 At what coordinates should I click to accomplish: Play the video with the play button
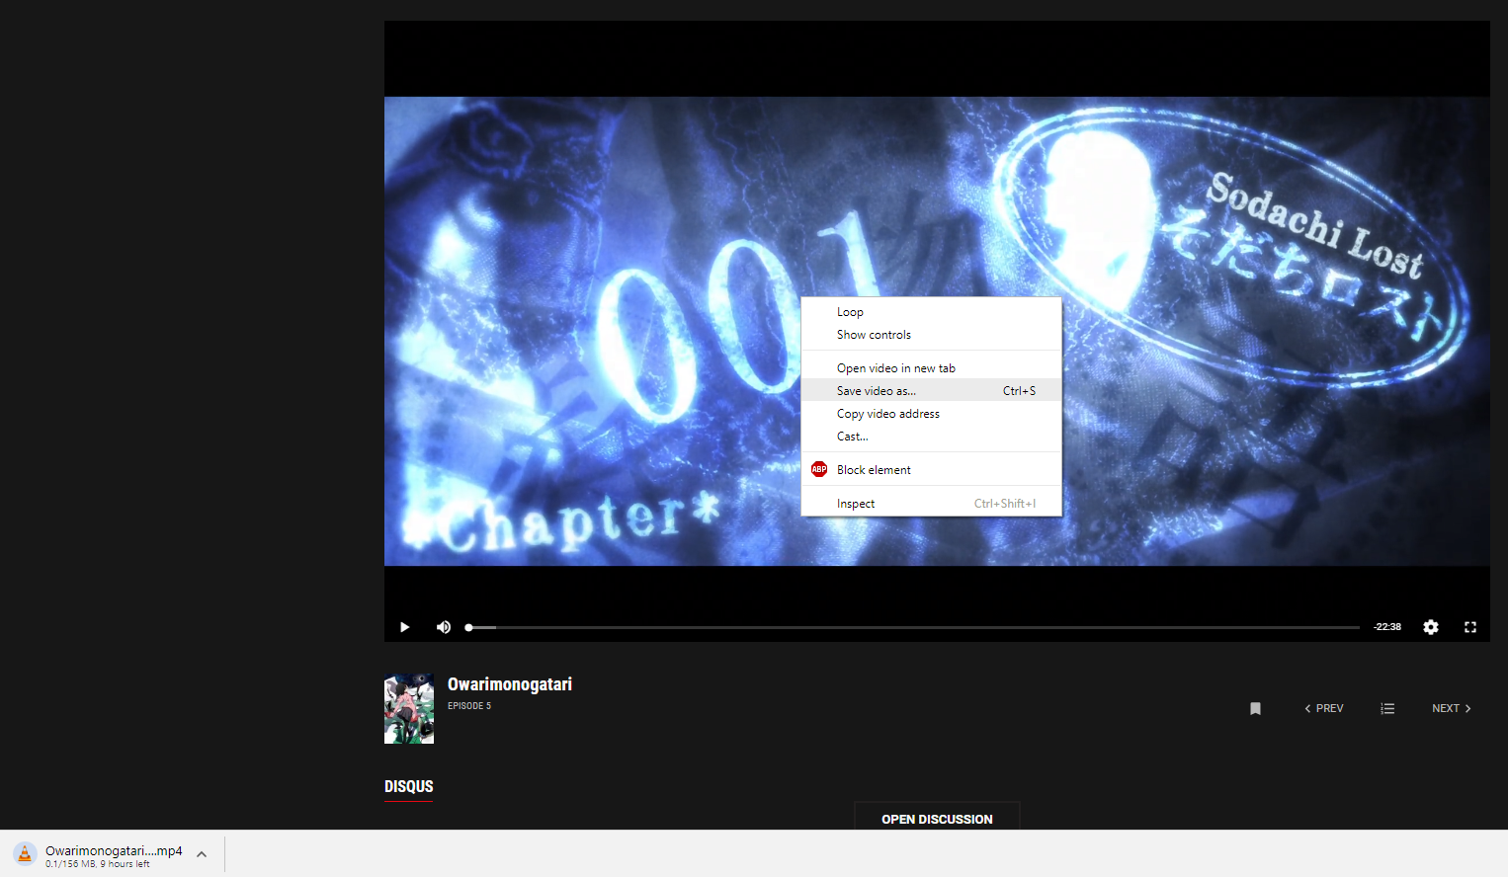404,627
